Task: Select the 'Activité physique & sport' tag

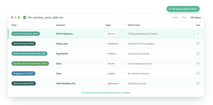Action: pyautogui.click(x=26, y=34)
